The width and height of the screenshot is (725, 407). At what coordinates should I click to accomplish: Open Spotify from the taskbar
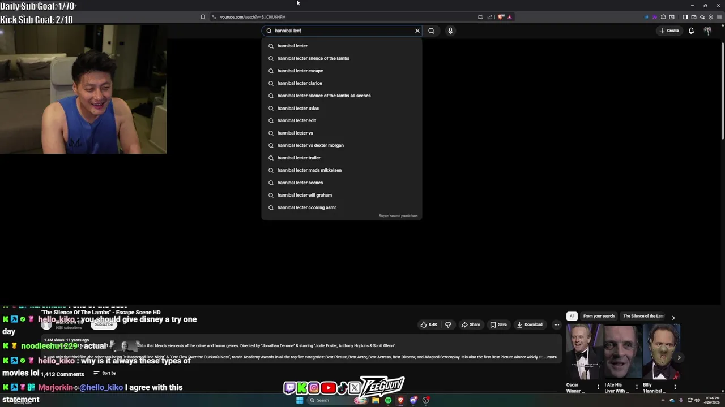[388, 400]
